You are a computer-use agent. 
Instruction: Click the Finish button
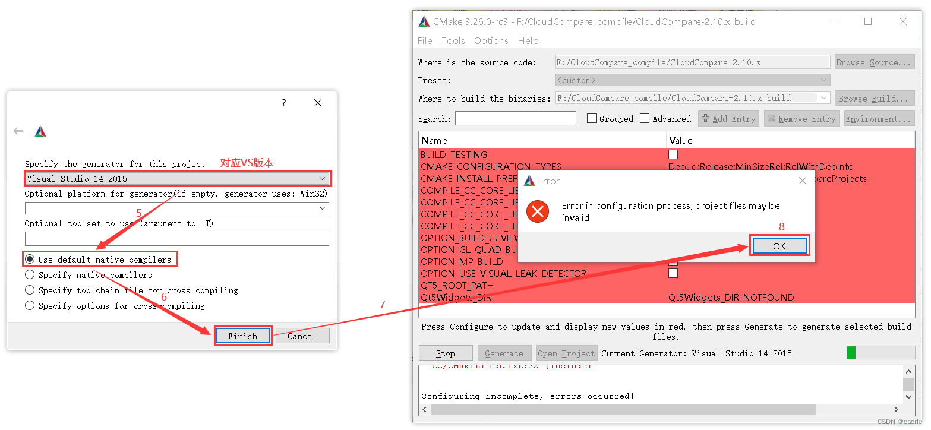point(243,336)
